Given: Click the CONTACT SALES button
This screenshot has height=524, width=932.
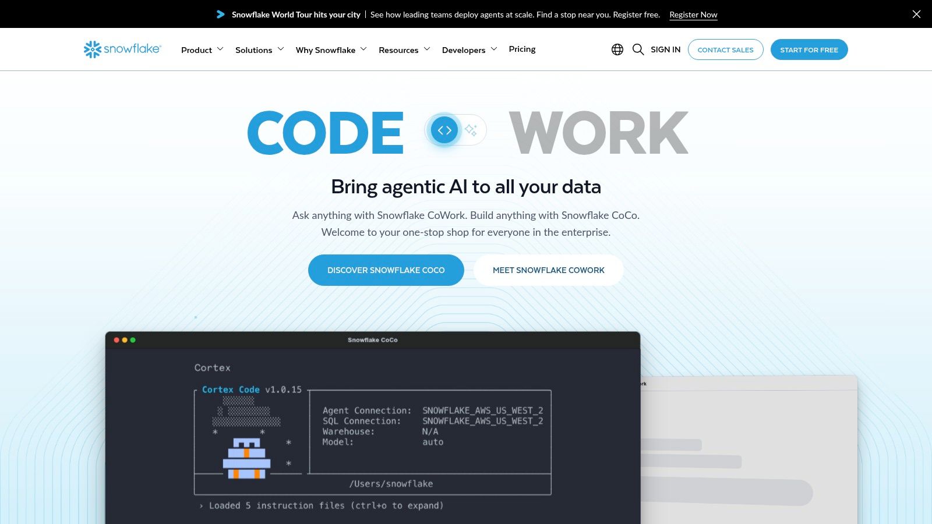Looking at the screenshot, I should point(726,49).
